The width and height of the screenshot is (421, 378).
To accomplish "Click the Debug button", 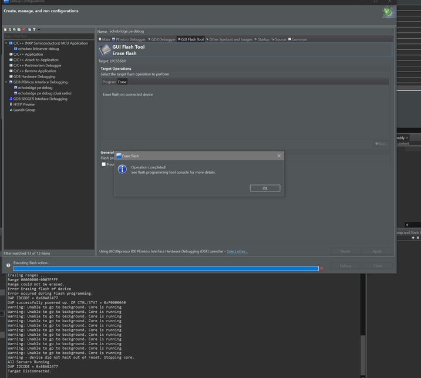I will (x=345, y=266).
